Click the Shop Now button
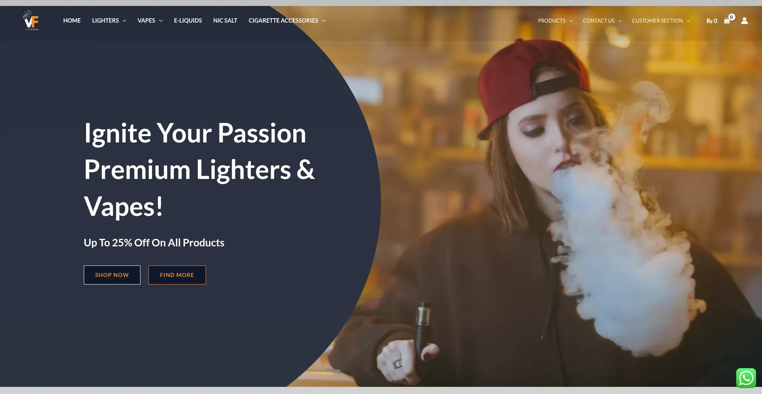 (x=112, y=275)
